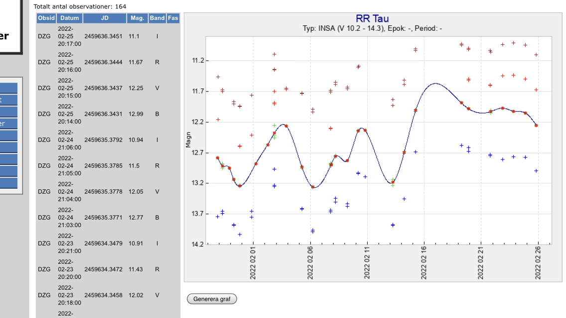Click the Fas column header
The height and width of the screenshot is (318, 566).
point(173,18)
